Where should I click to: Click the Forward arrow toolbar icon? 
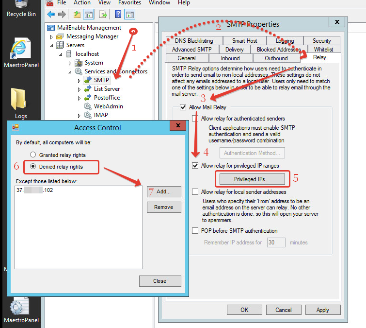(62, 15)
